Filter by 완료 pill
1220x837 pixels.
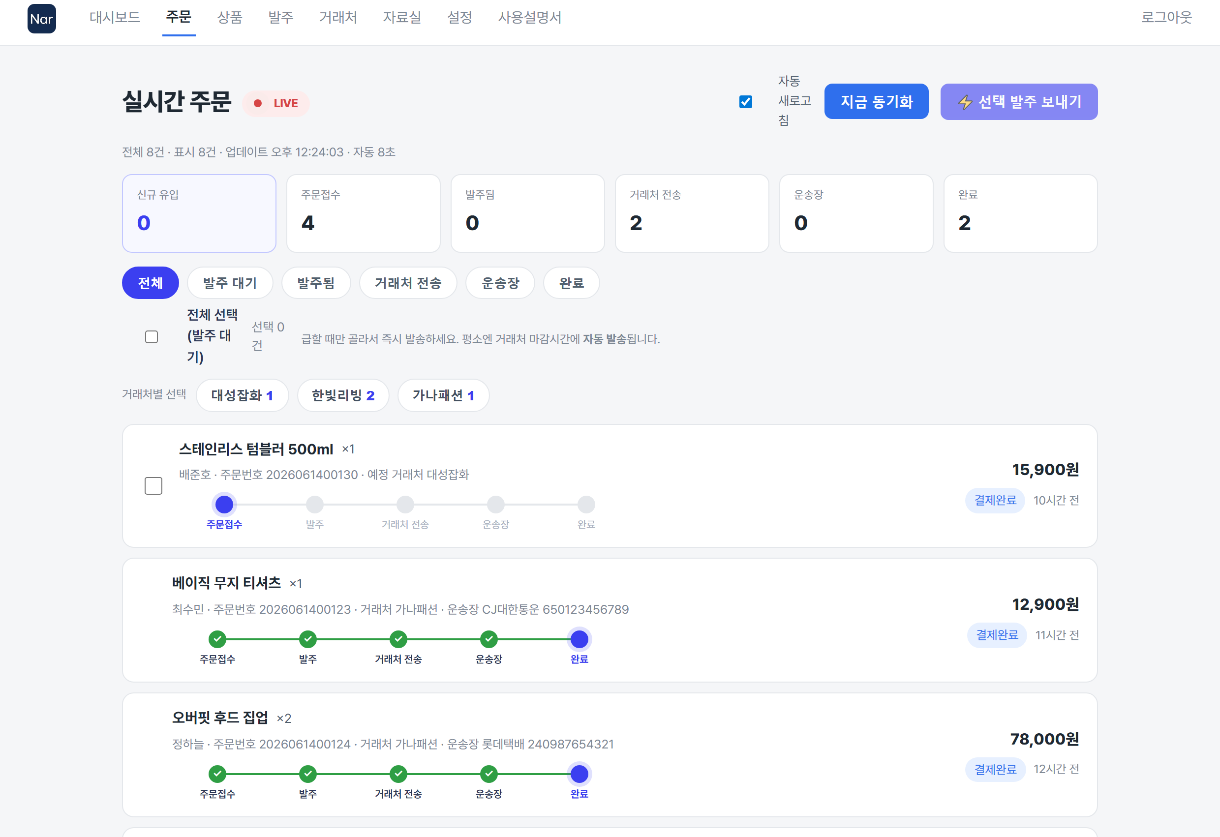point(572,283)
